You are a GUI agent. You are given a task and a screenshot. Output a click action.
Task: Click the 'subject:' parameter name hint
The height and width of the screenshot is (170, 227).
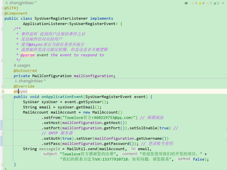pyautogui.click(x=50, y=154)
